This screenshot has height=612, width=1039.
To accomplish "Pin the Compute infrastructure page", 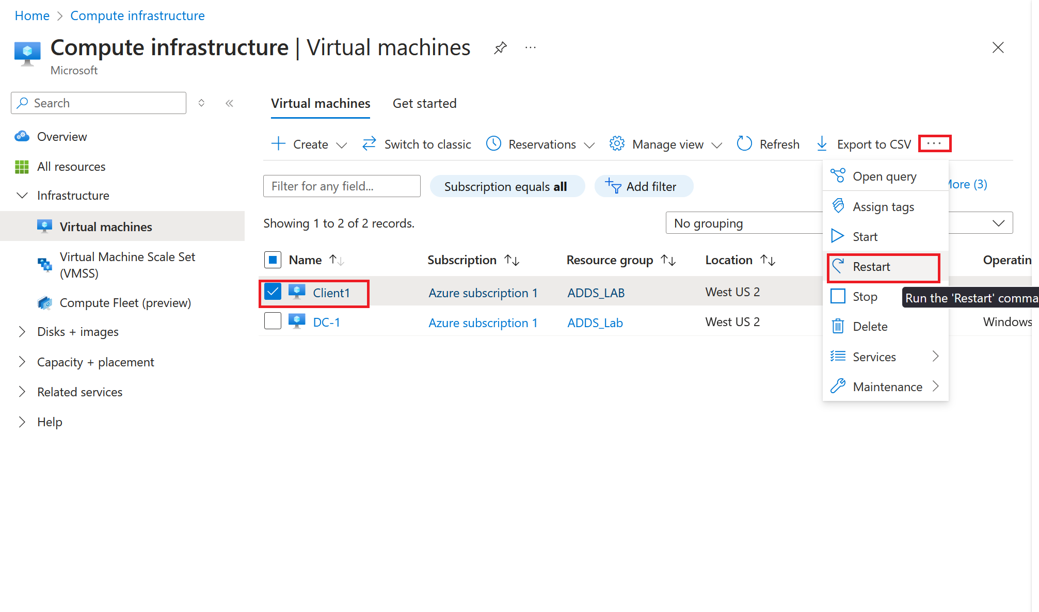I will coord(500,48).
